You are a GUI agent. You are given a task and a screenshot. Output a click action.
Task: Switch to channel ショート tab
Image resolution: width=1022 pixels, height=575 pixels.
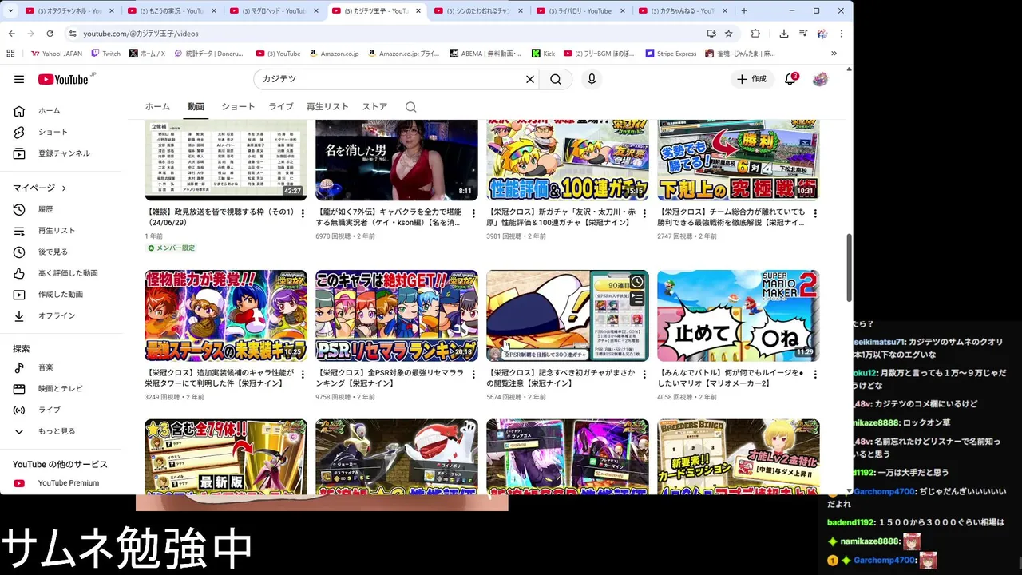click(238, 107)
